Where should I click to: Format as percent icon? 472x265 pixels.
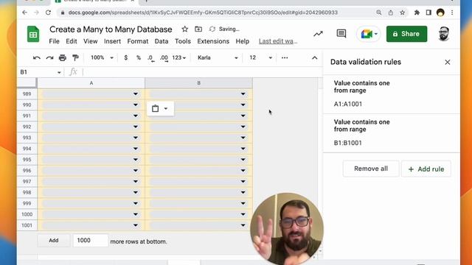pos(139,57)
